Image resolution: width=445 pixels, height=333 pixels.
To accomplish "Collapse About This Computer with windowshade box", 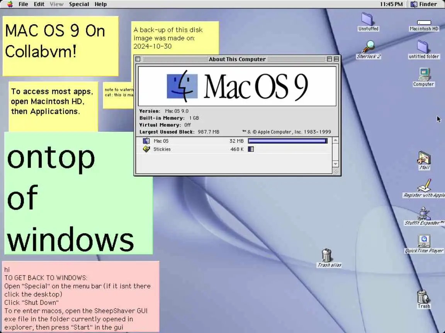I will (x=336, y=59).
